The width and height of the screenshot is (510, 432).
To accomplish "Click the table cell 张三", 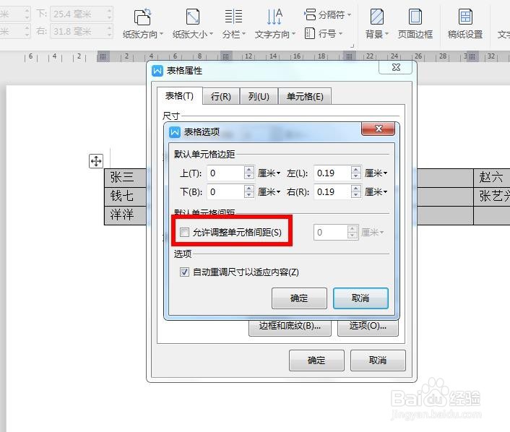I will click(125, 178).
